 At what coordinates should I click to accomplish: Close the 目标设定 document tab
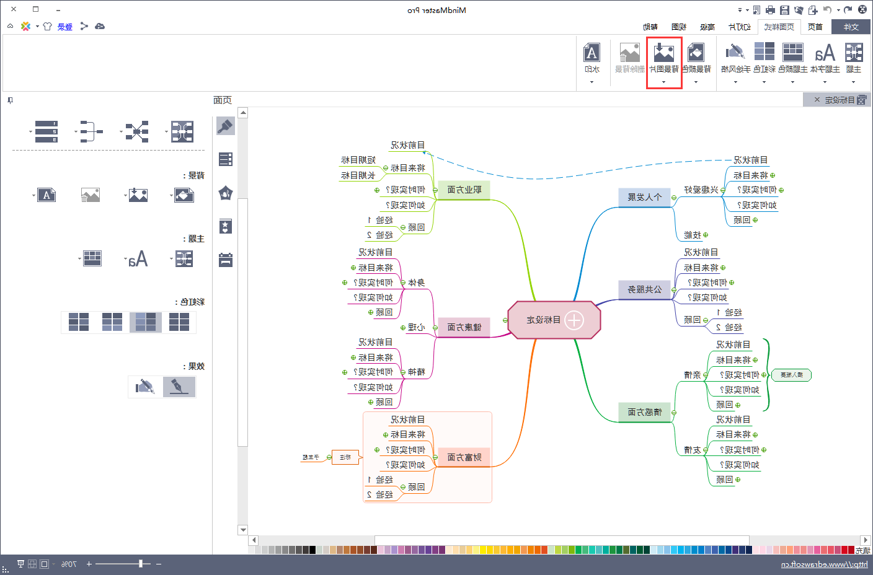click(817, 100)
